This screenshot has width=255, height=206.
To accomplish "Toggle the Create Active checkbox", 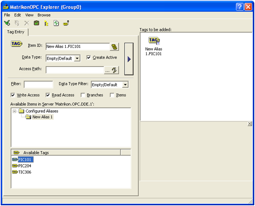I will (89, 57).
